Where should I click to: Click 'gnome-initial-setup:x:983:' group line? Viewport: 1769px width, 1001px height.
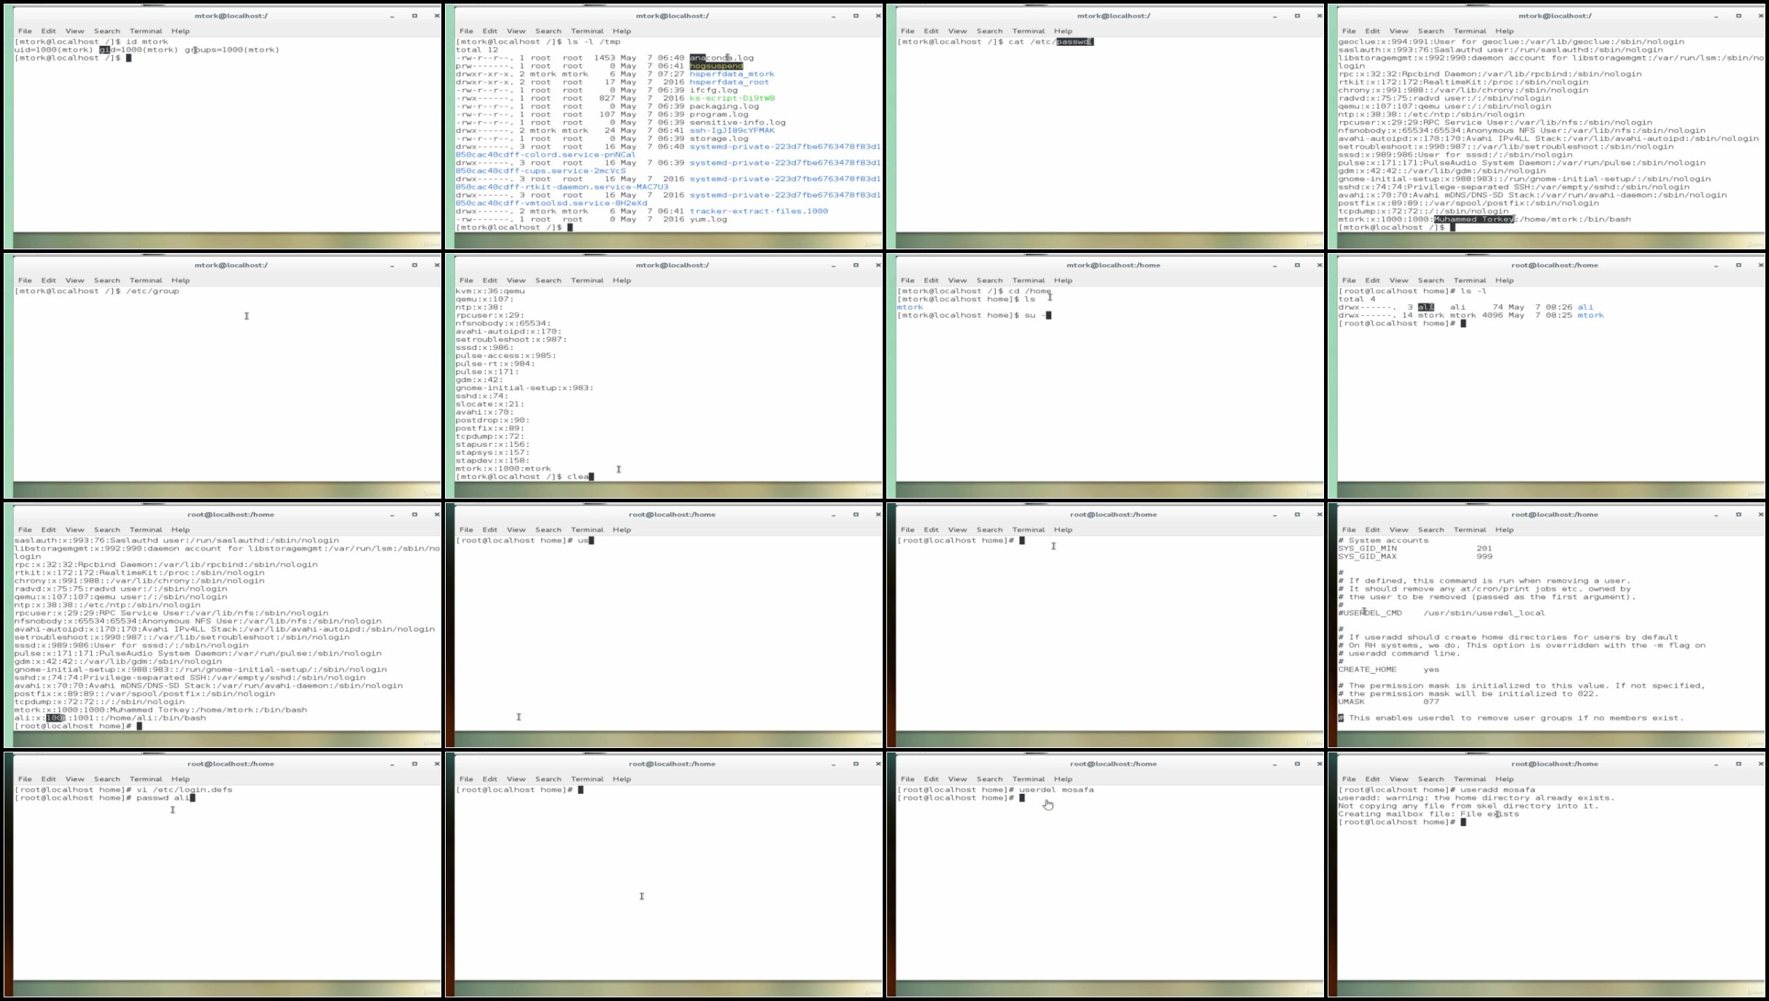tap(524, 387)
